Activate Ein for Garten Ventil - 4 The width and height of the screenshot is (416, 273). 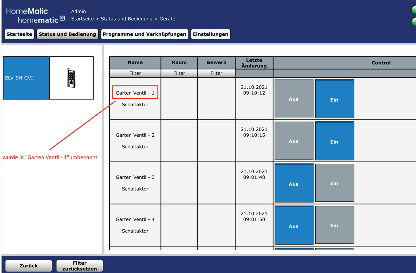click(x=334, y=225)
